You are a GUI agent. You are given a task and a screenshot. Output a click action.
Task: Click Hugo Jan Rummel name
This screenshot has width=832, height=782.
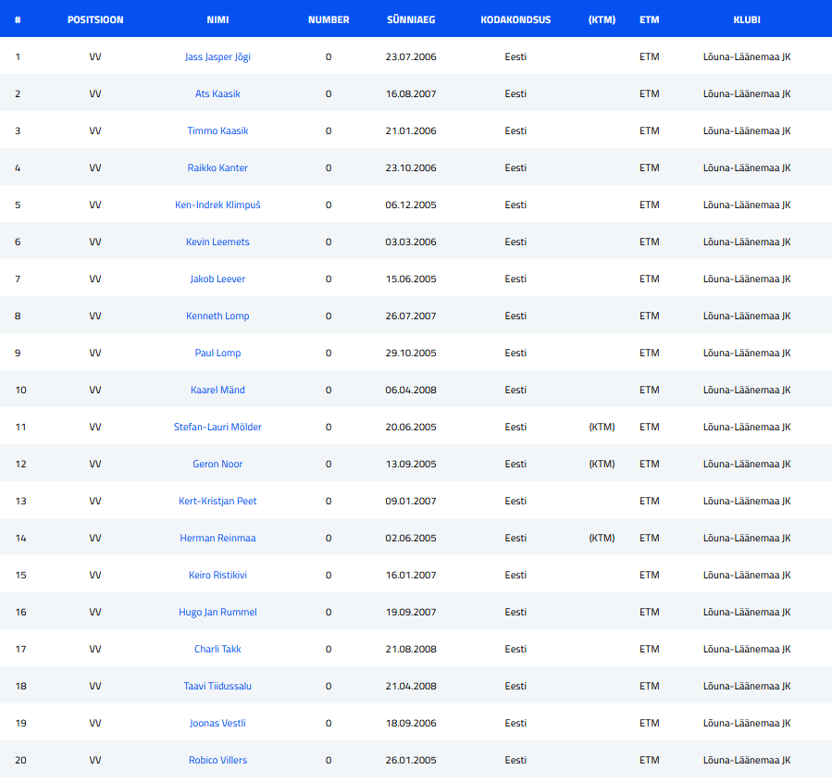click(217, 612)
